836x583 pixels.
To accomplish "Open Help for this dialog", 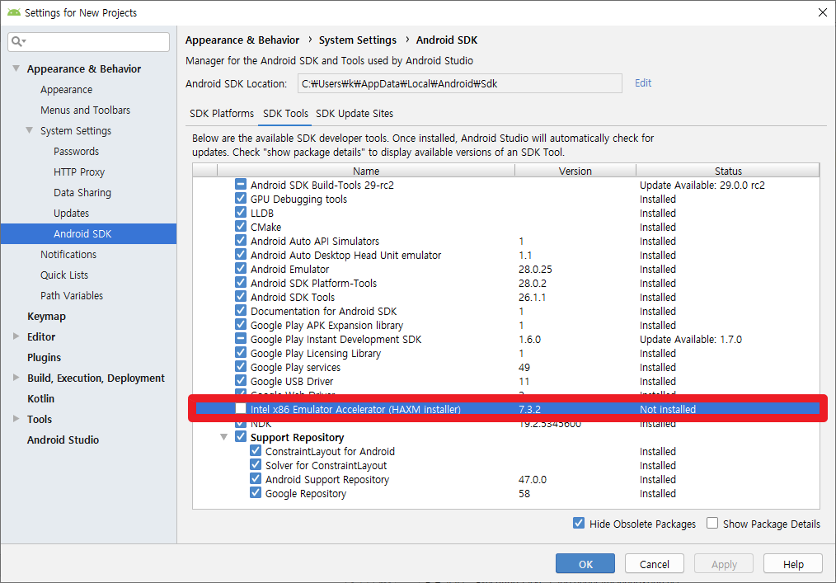I will coord(793,564).
